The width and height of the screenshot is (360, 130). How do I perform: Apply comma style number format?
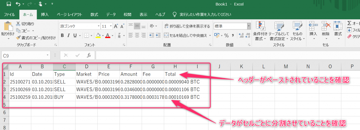233,35
